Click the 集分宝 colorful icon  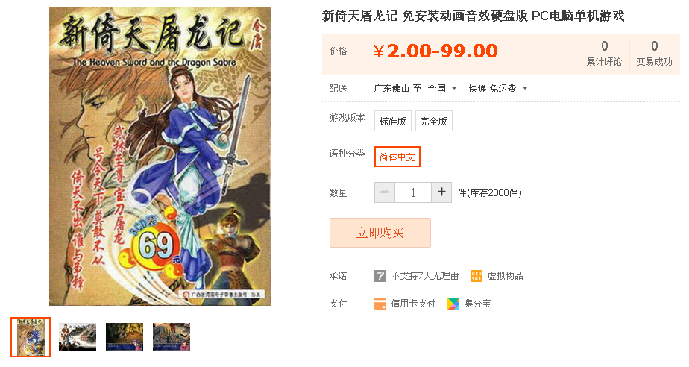pyautogui.click(x=453, y=304)
